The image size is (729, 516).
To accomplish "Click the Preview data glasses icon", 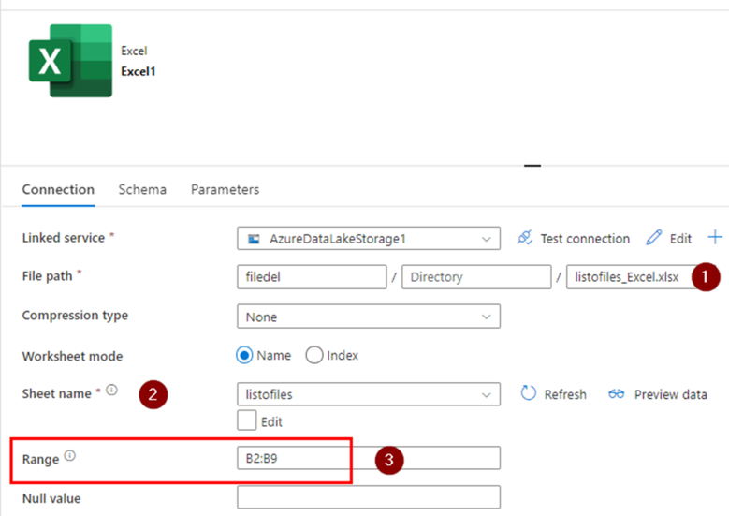I will click(x=617, y=394).
